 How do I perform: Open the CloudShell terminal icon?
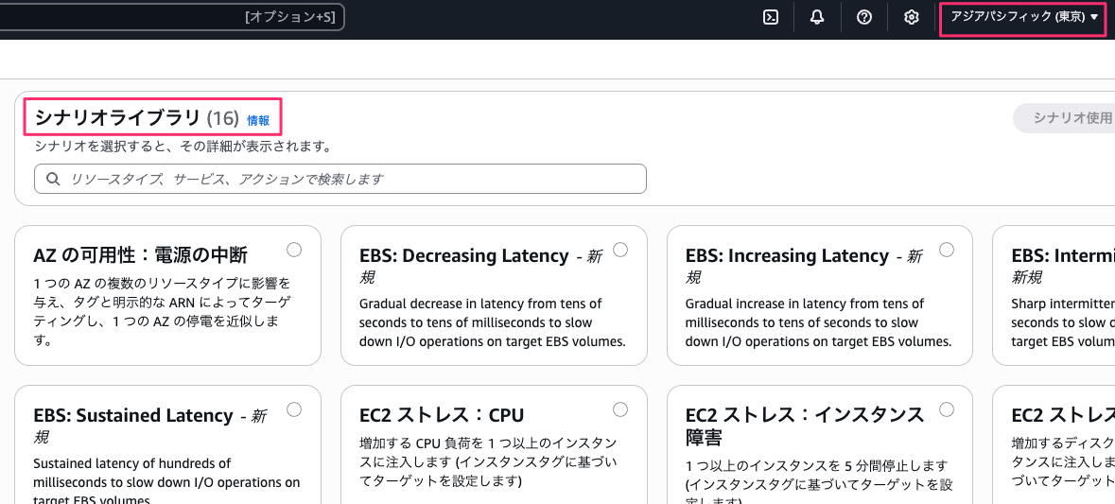[x=771, y=17]
